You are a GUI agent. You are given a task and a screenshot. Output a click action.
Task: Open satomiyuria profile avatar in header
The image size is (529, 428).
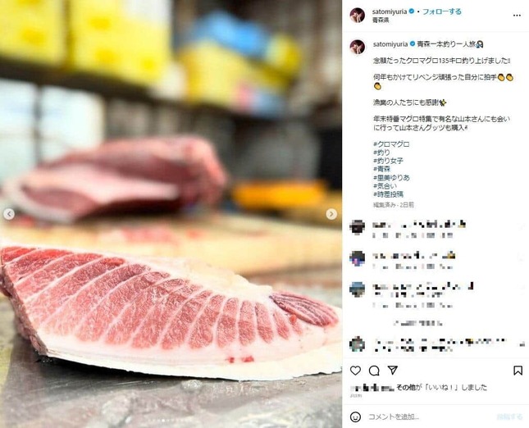coord(358,16)
